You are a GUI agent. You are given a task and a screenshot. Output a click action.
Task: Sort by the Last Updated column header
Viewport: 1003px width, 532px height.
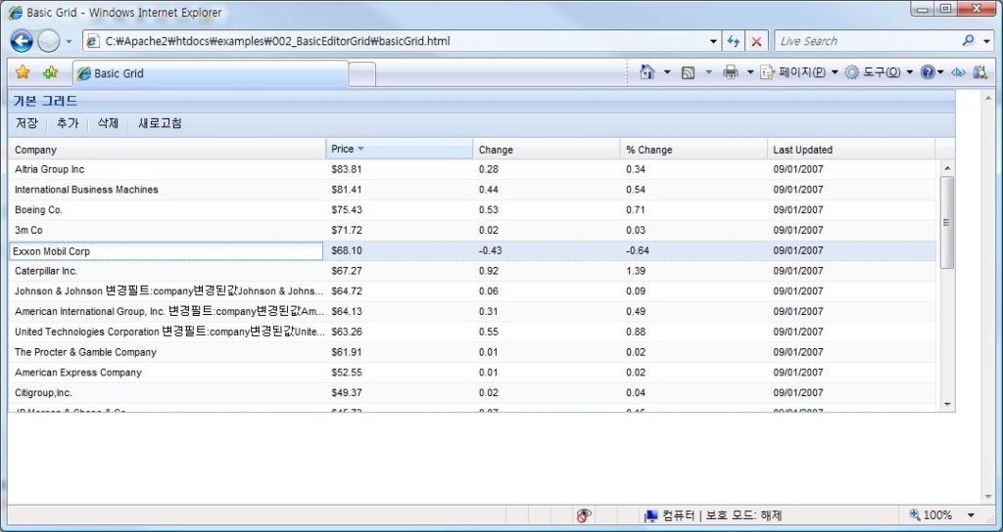click(x=851, y=150)
